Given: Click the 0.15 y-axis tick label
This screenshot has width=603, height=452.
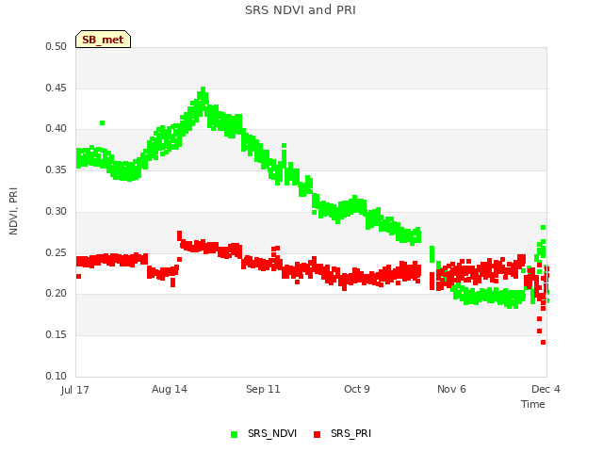Looking at the screenshot, I should click(57, 335).
